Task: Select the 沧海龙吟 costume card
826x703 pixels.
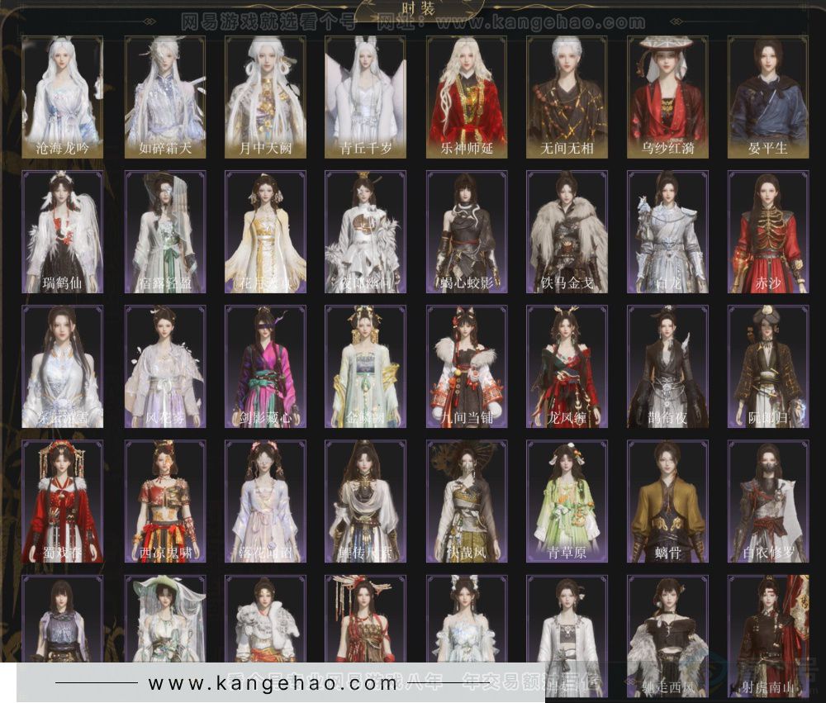Action: 63,97
